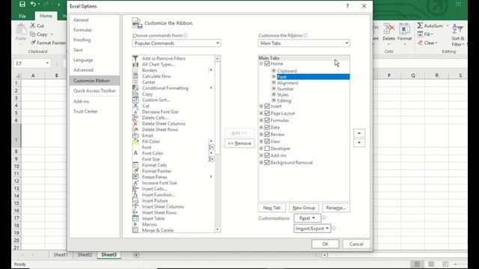Image resolution: width=479 pixels, height=269 pixels.
Task: Select All Chart Types command icon
Action: click(135, 64)
